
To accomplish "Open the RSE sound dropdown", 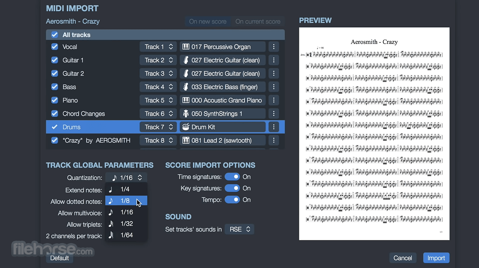I will pyautogui.click(x=239, y=229).
